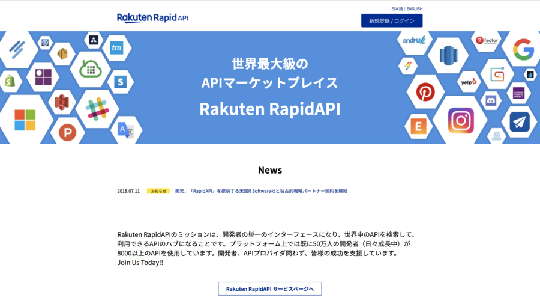The image size is (540, 307).
Task: Click the Google Translate icon
Action: (125, 130)
